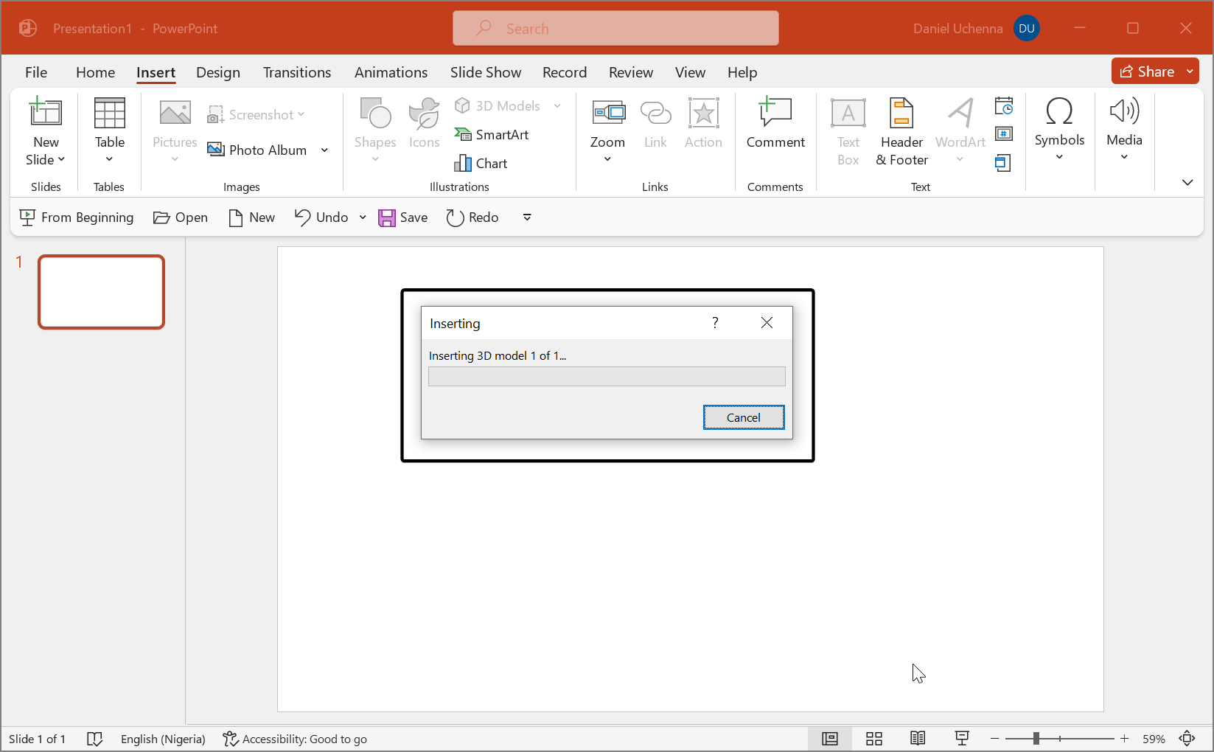Click the Chart icon

pyautogui.click(x=463, y=163)
